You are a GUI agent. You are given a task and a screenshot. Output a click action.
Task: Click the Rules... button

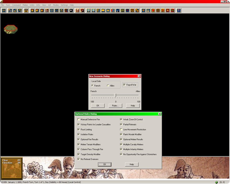click(115, 106)
